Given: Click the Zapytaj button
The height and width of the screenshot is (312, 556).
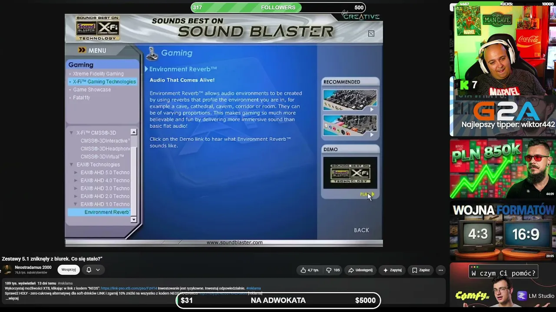Looking at the screenshot, I should pos(392,270).
